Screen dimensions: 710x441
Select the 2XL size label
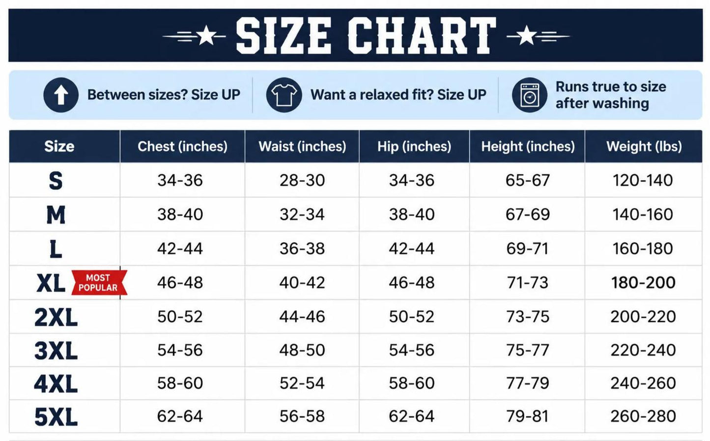(x=56, y=317)
